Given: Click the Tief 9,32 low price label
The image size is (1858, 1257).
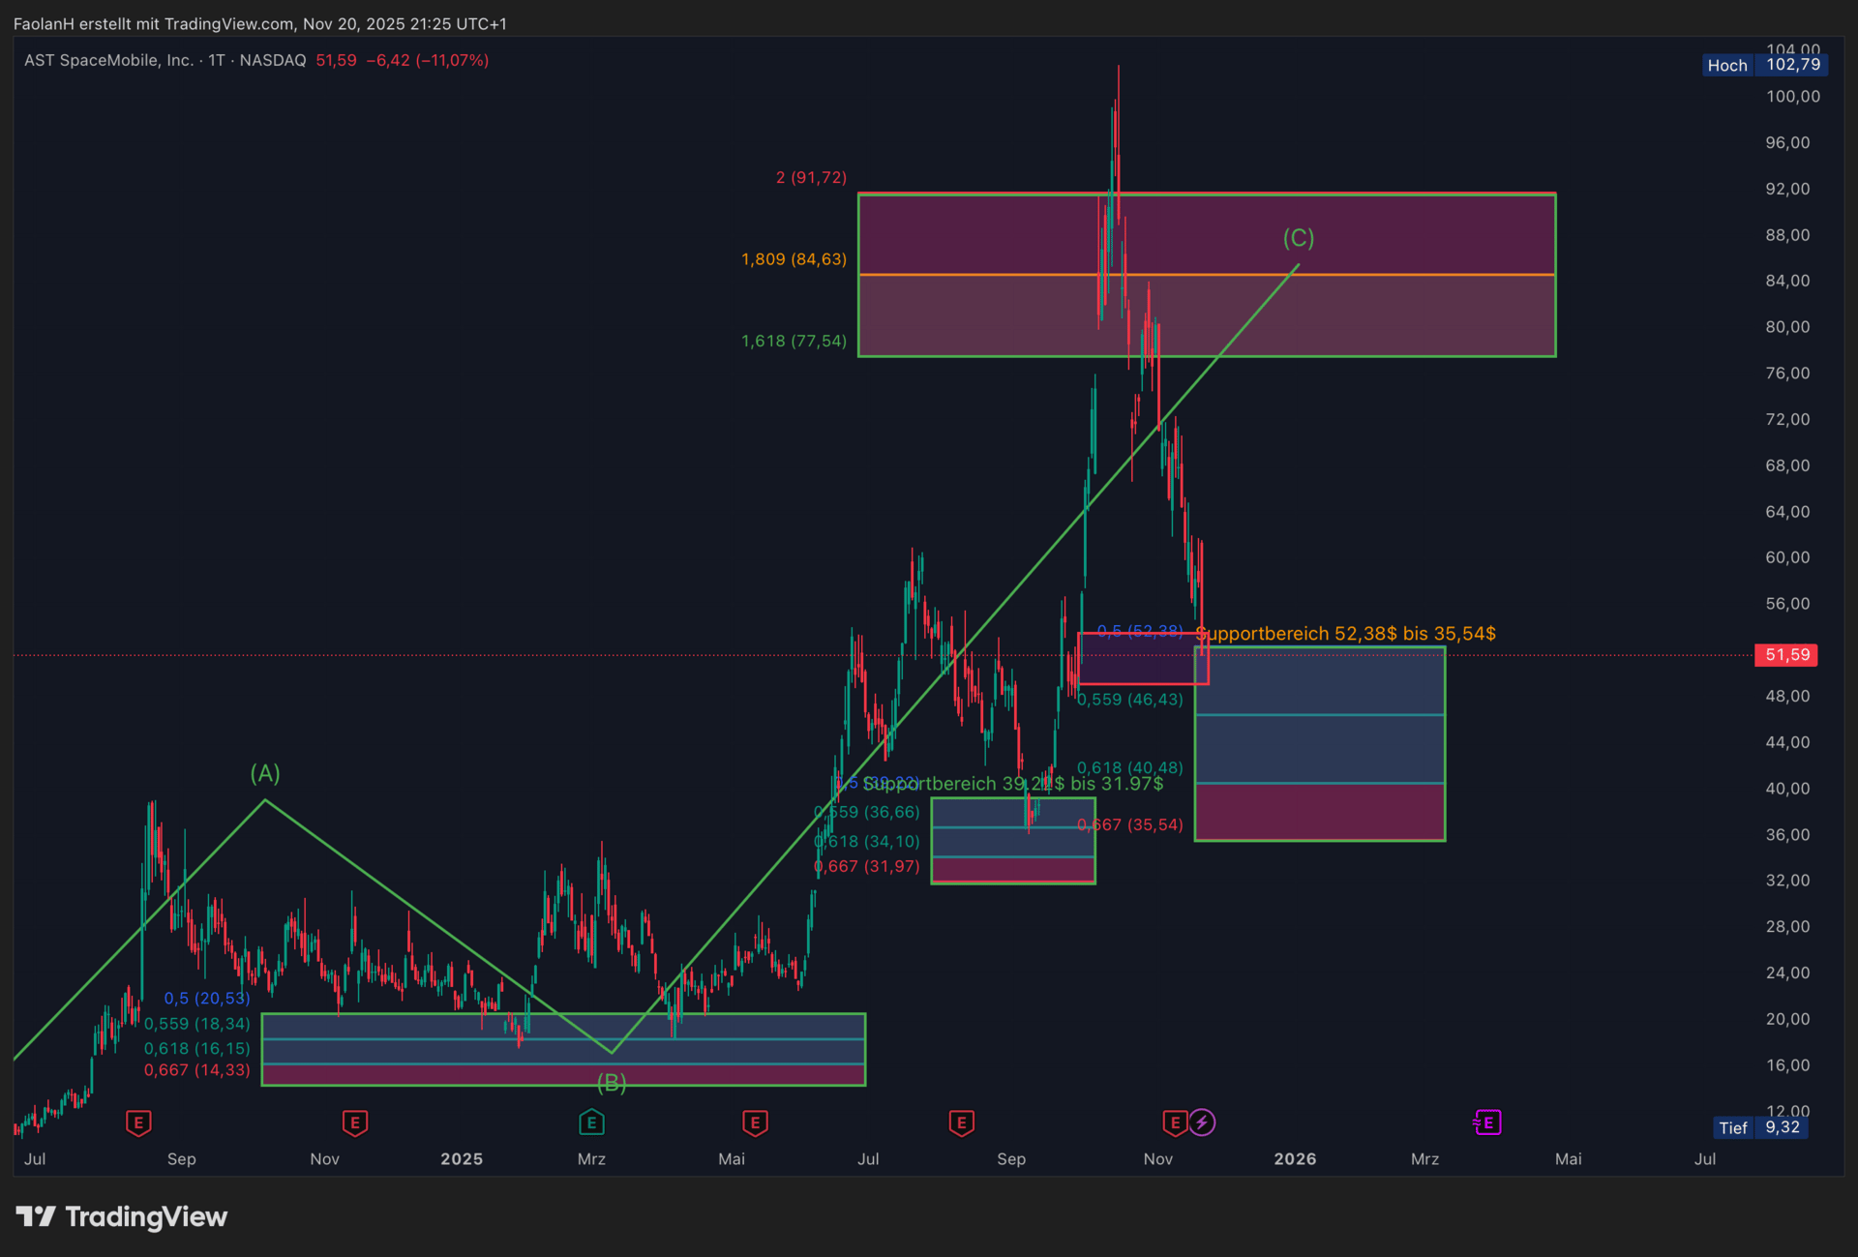Looking at the screenshot, I should pyautogui.click(x=1760, y=1127).
